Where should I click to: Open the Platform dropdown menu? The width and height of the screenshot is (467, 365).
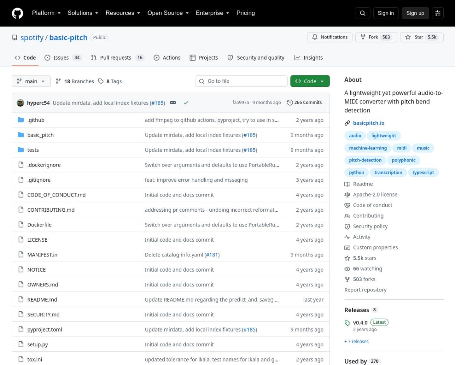click(46, 13)
